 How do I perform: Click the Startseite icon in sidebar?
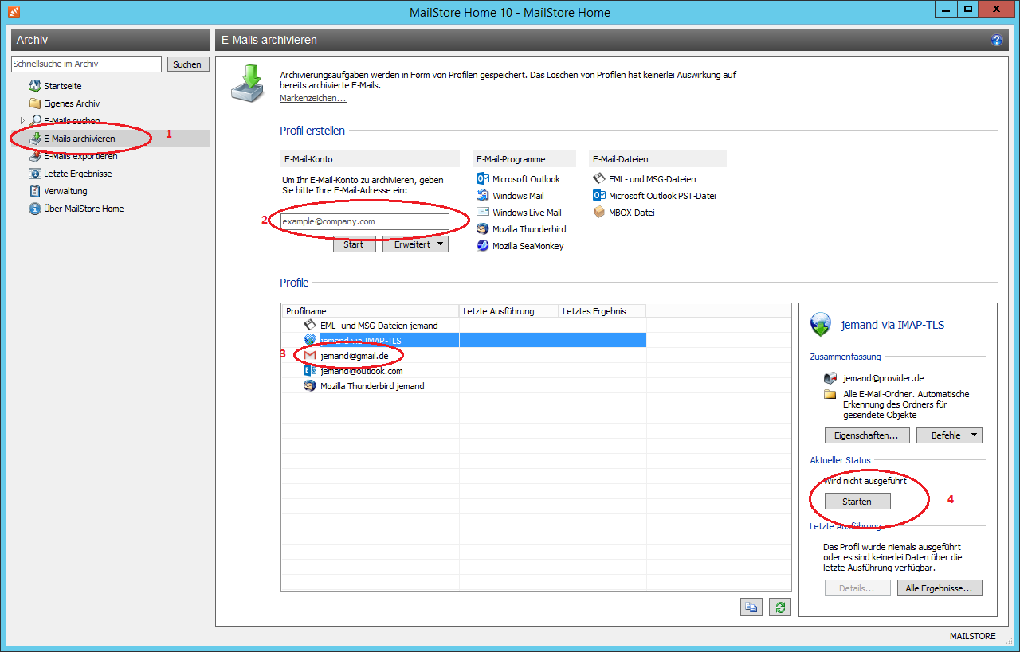click(x=35, y=86)
